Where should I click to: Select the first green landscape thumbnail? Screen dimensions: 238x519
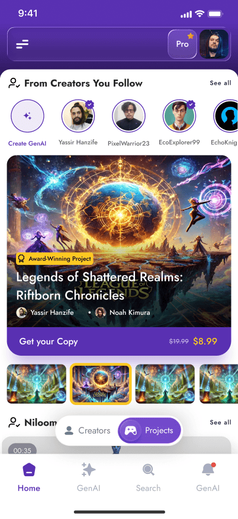click(36, 384)
